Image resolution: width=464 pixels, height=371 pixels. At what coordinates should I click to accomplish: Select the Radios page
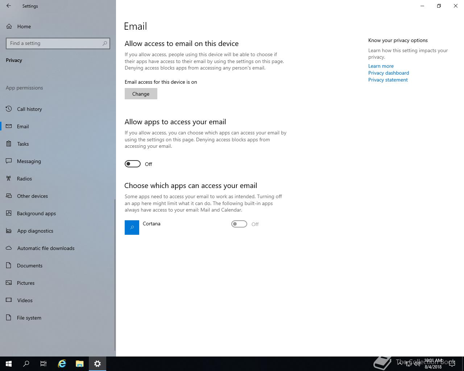coord(58,179)
